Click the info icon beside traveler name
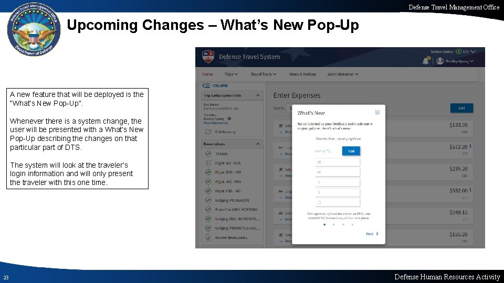The height and width of the screenshot is (283, 504). coord(229,119)
